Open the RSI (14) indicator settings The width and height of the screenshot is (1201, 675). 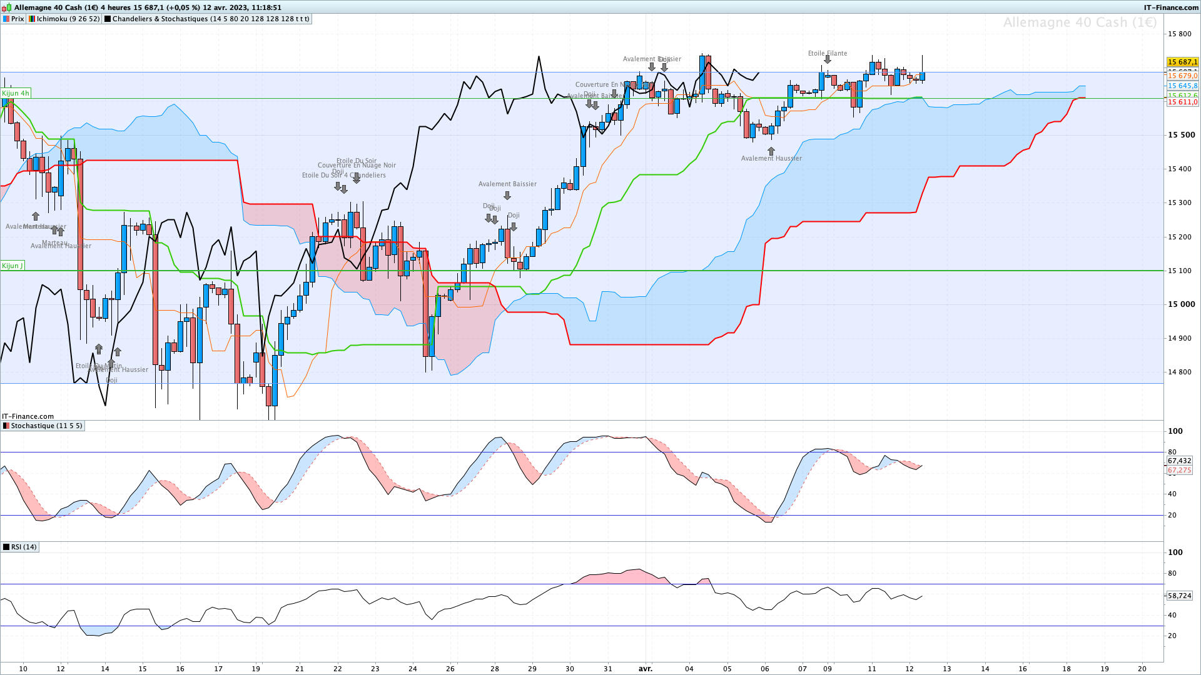pyautogui.click(x=20, y=547)
